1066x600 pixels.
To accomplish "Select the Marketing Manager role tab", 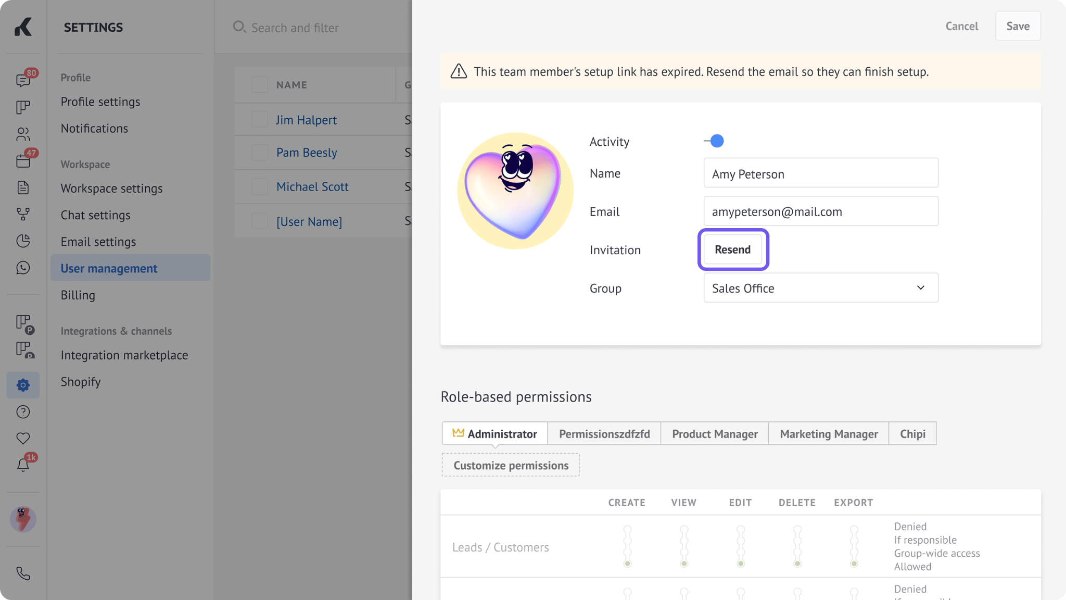I will [x=829, y=434].
